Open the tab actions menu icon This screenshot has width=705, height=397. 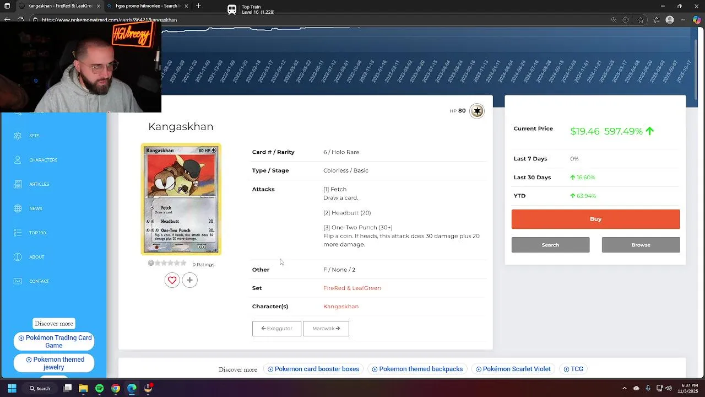[x=7, y=6]
